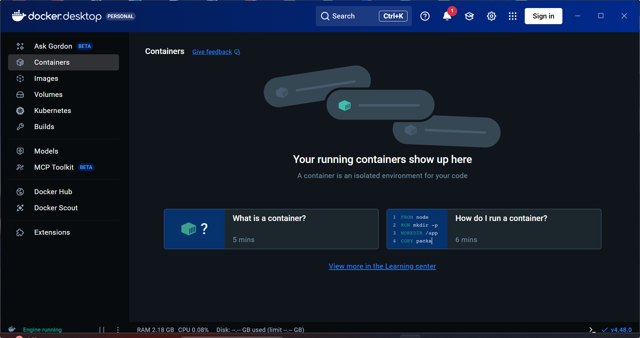
Task: Open notifications bell icon
Action: point(447,16)
